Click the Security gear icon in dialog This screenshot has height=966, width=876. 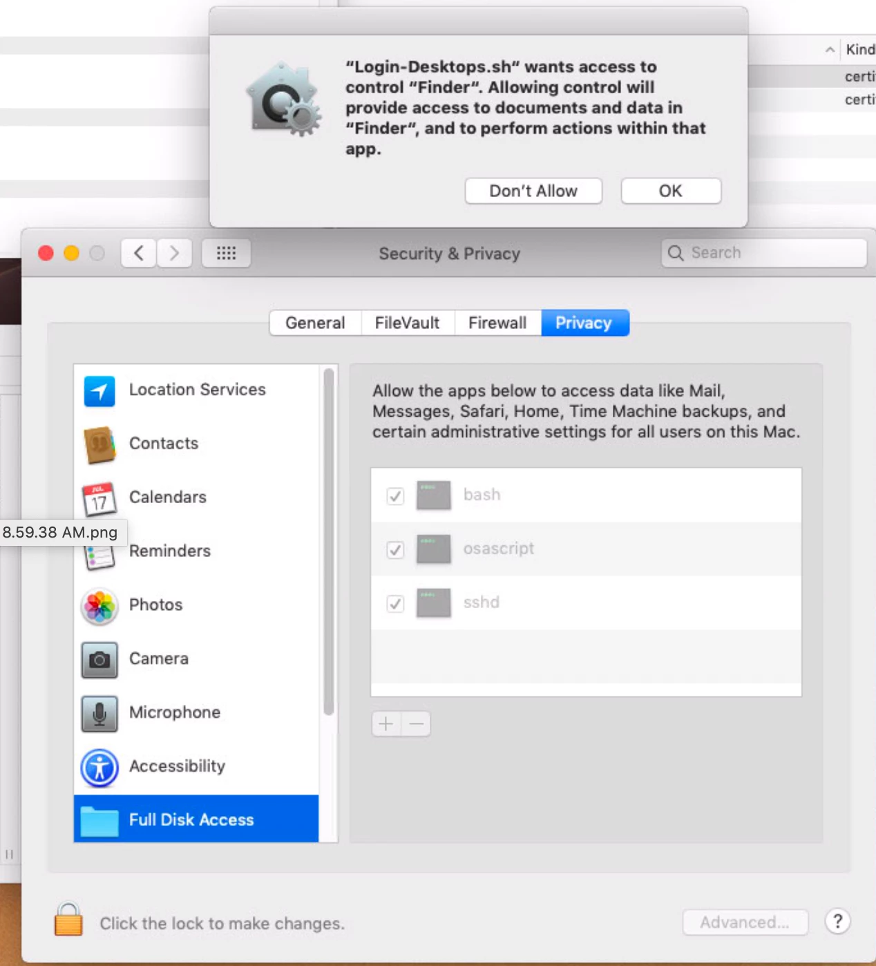(x=285, y=100)
